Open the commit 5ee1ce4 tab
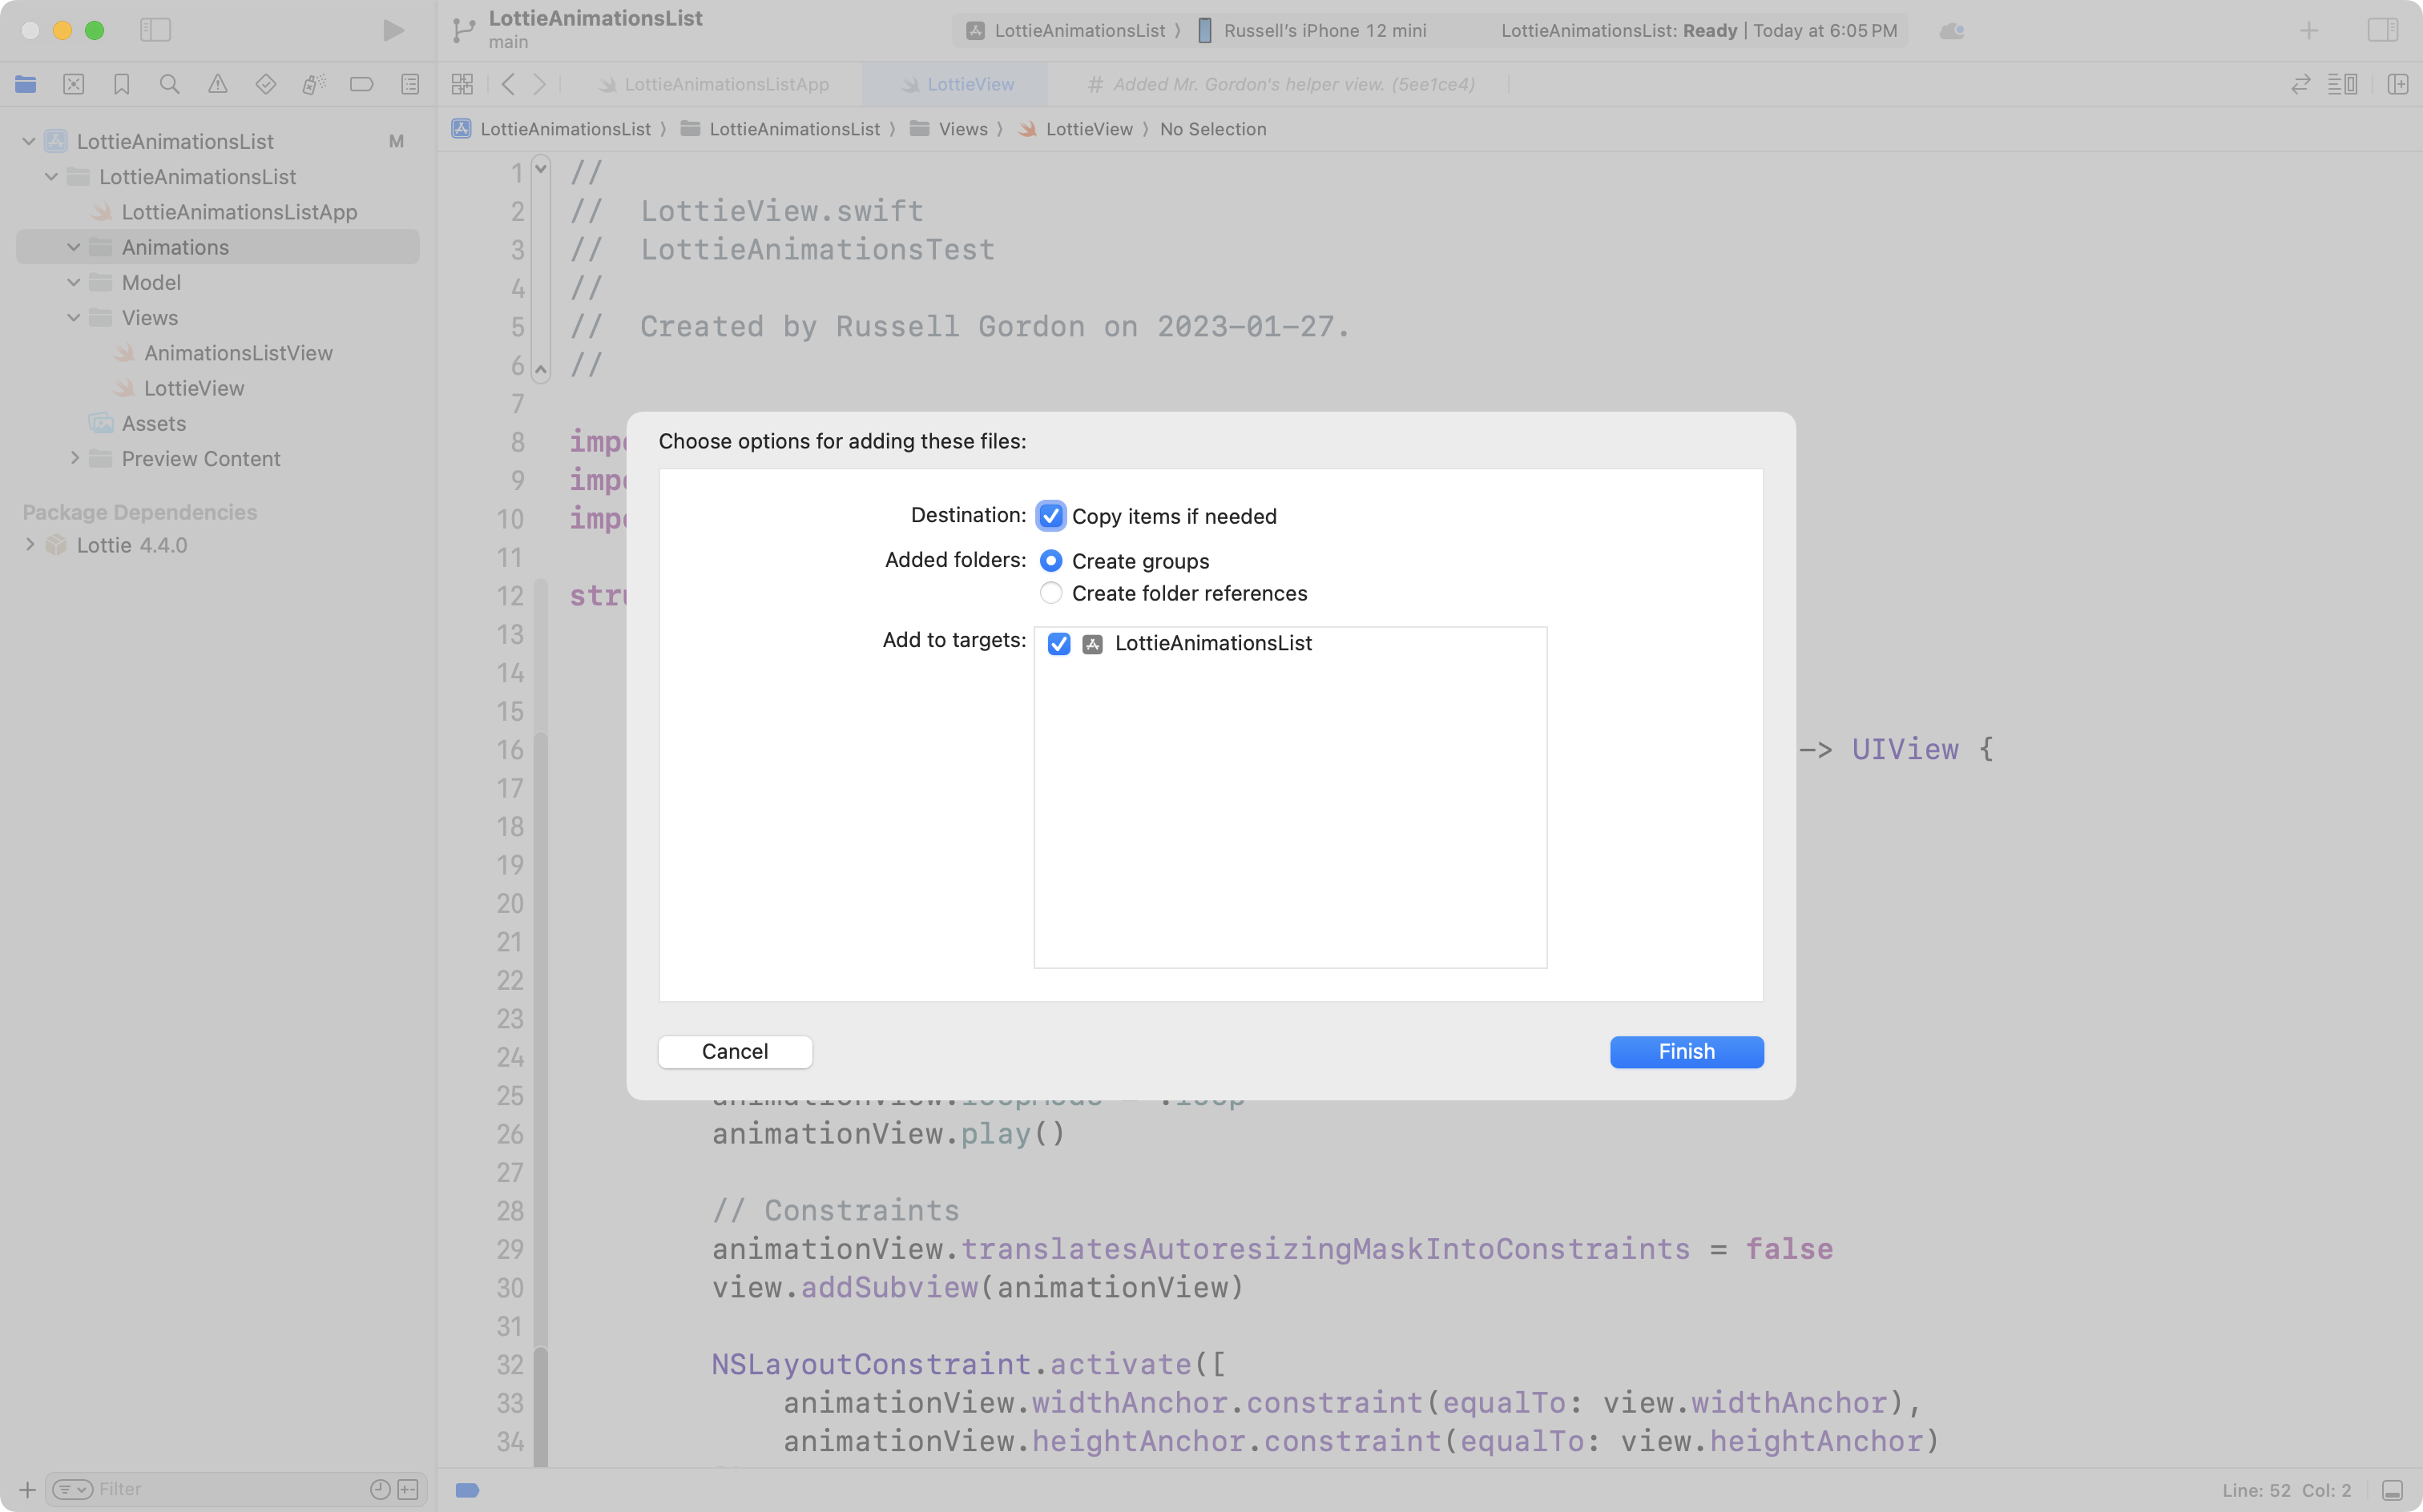The height and width of the screenshot is (1512, 2423). (x=1292, y=84)
